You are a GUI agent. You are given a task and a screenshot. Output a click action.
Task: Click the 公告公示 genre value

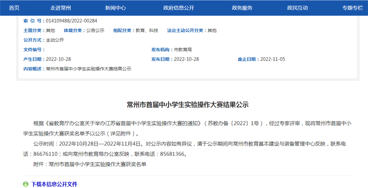(95, 30)
